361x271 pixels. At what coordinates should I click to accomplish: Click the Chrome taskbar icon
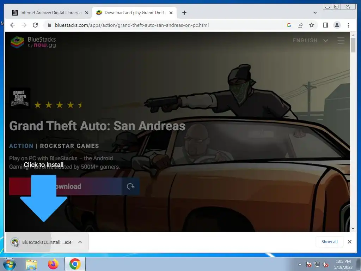(x=75, y=264)
